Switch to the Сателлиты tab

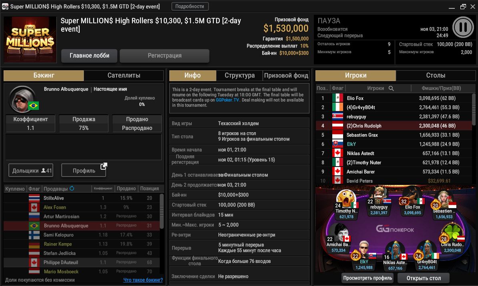point(124,75)
